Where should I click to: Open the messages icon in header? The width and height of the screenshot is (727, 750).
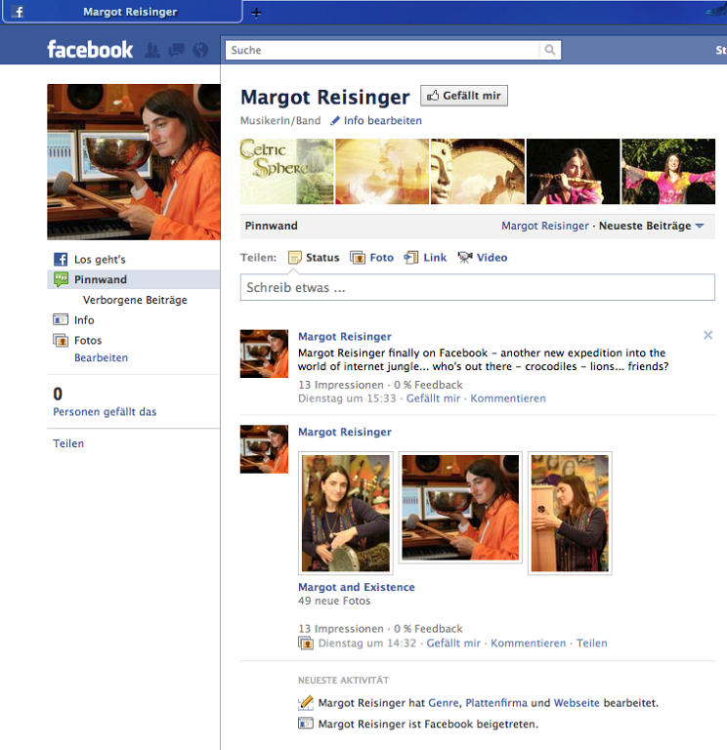tap(176, 50)
